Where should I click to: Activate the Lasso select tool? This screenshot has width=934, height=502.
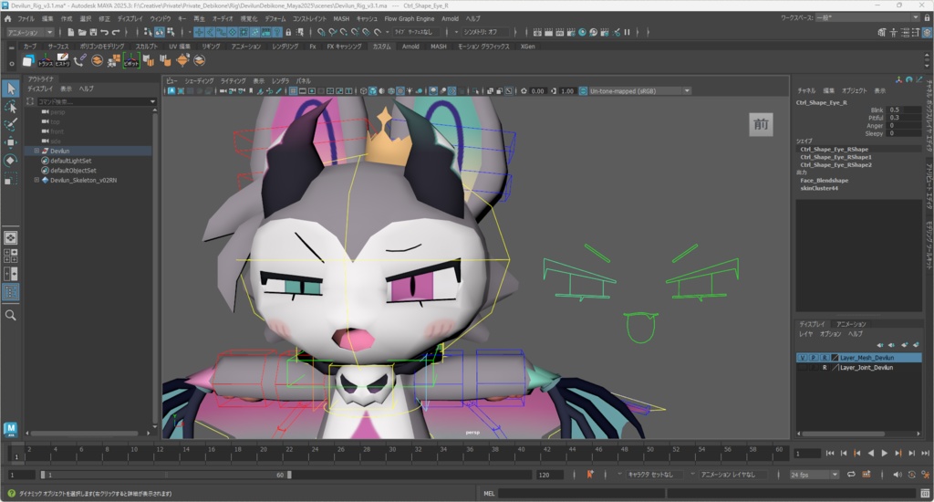pos(11,107)
